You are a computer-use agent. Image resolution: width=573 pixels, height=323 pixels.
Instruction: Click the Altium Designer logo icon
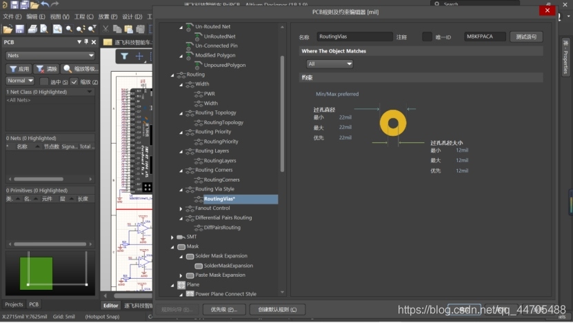coord(4,4)
